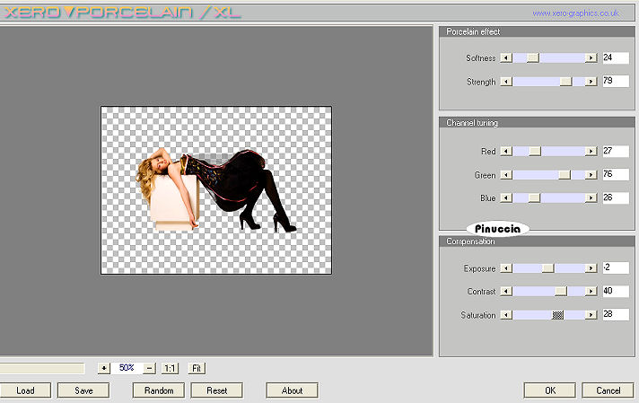
Task: Click the Green value field showing 76
Action: pyautogui.click(x=616, y=174)
